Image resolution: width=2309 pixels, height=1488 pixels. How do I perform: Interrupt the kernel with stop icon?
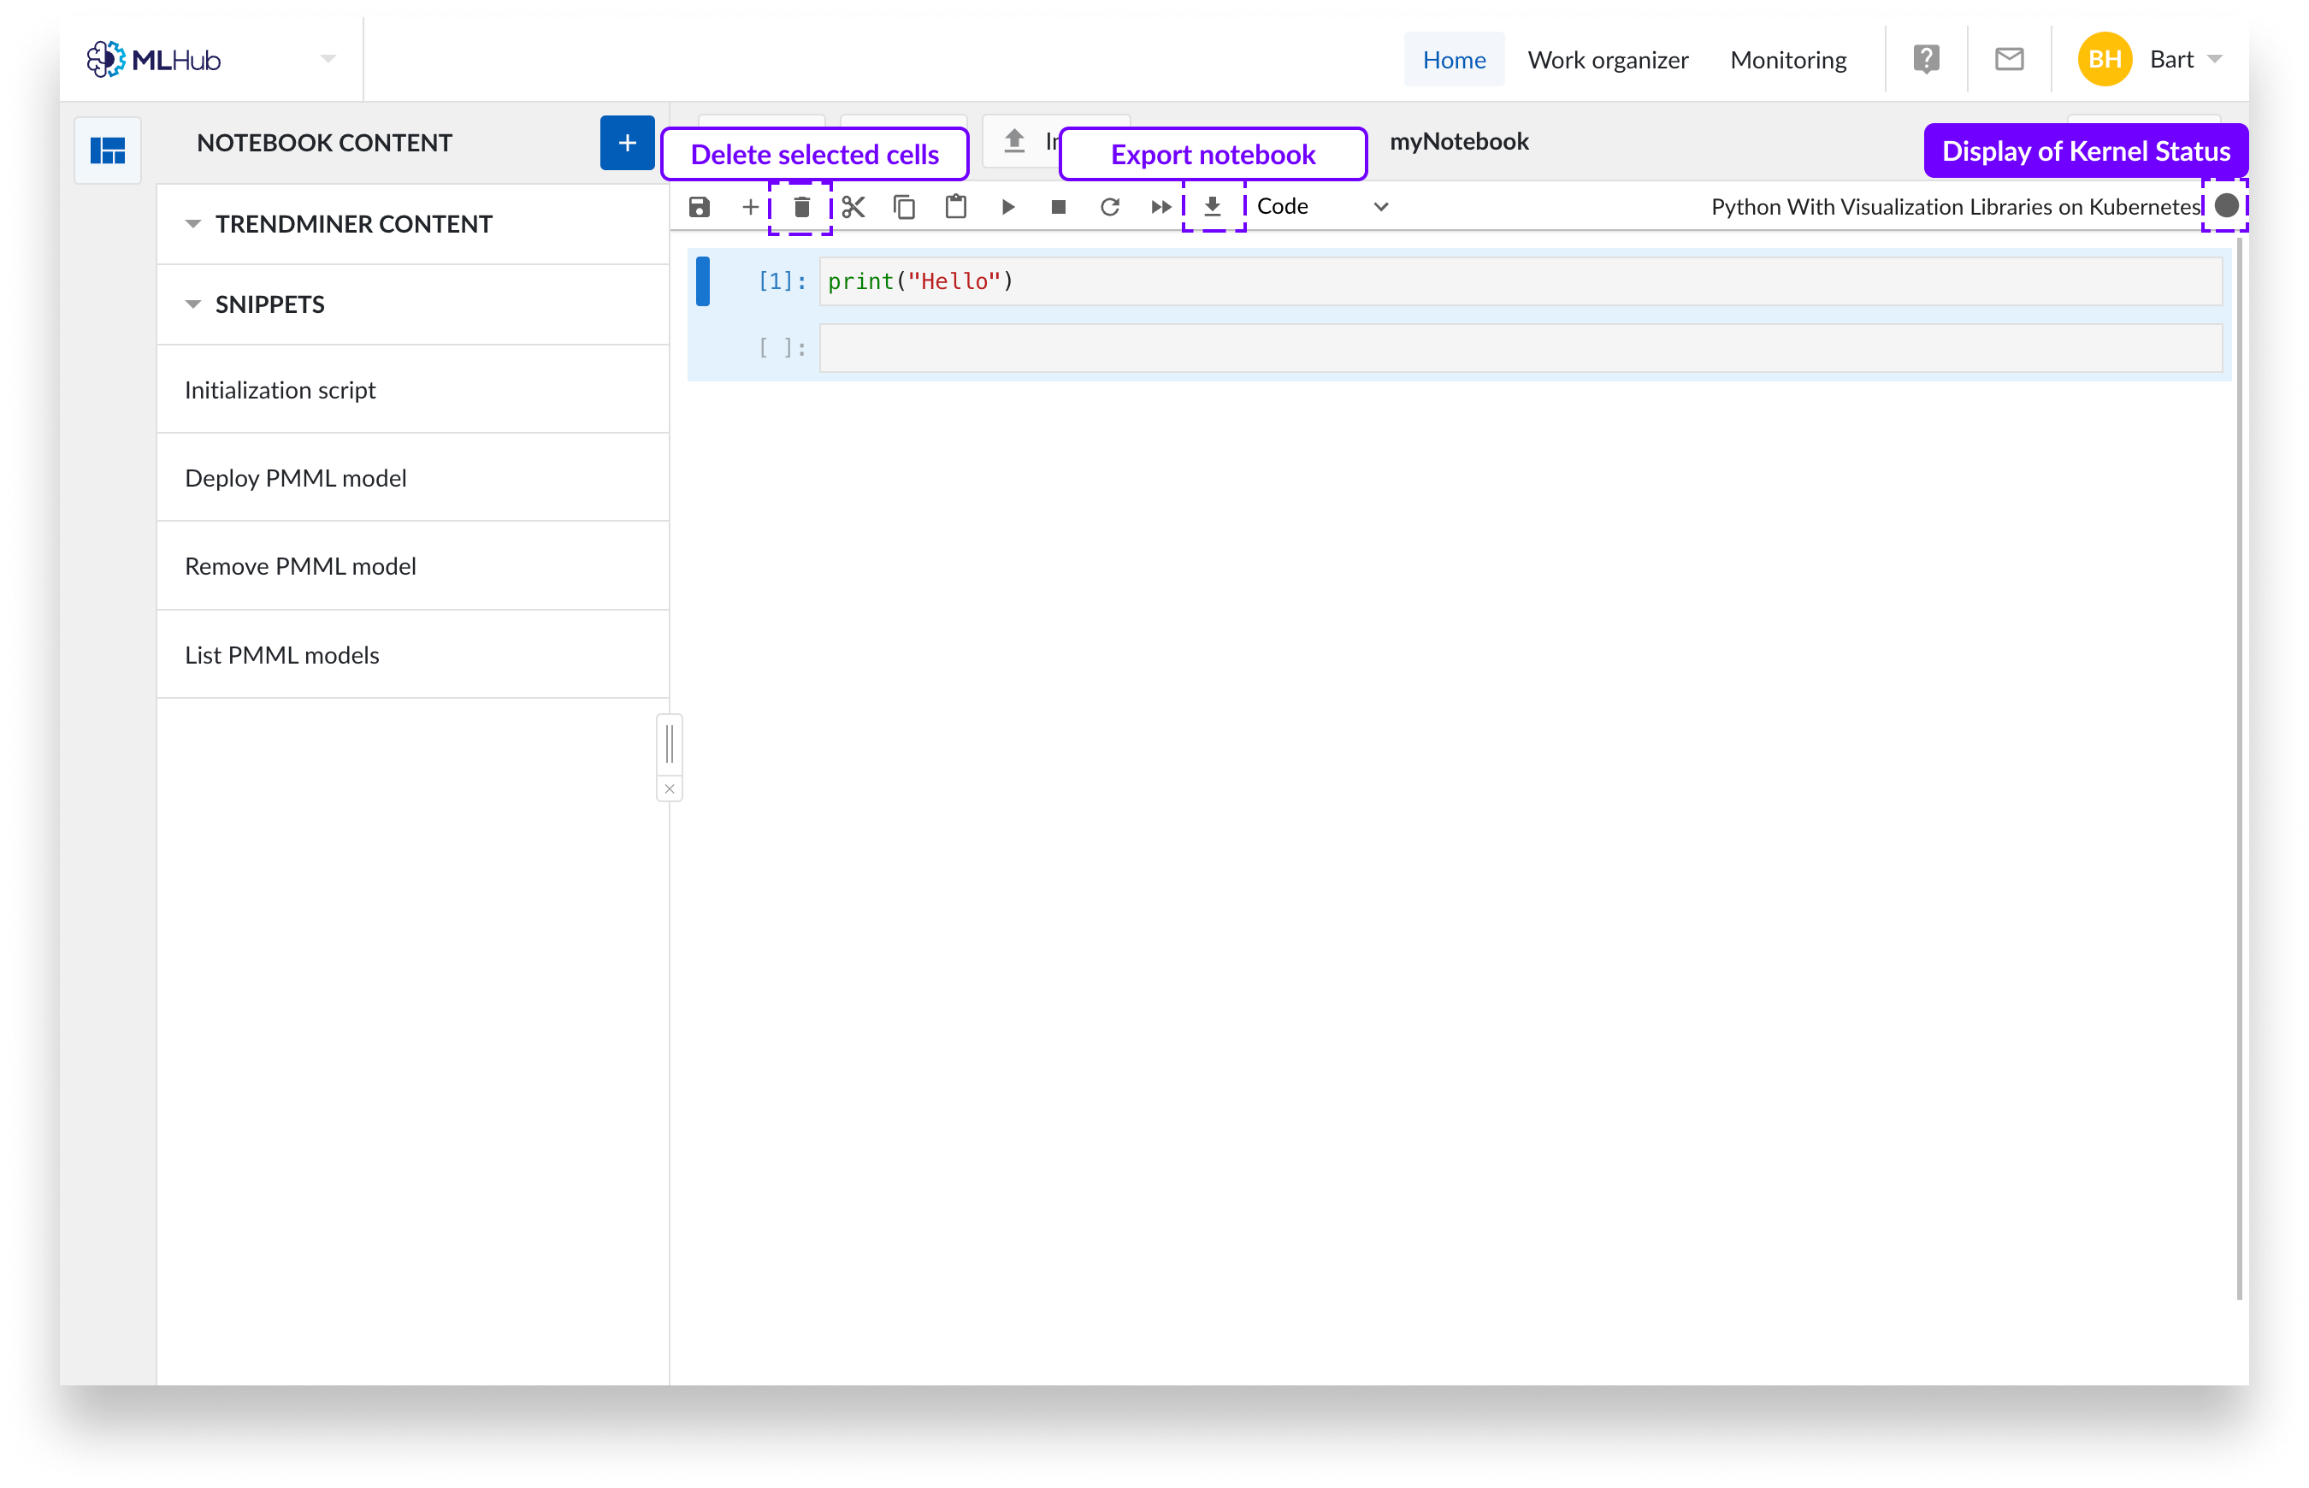click(x=1058, y=207)
